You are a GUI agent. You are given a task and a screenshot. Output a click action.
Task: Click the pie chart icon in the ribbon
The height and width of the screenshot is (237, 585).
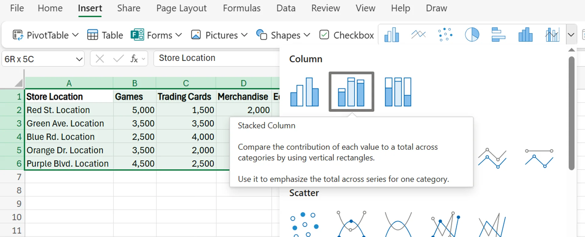[472, 35]
